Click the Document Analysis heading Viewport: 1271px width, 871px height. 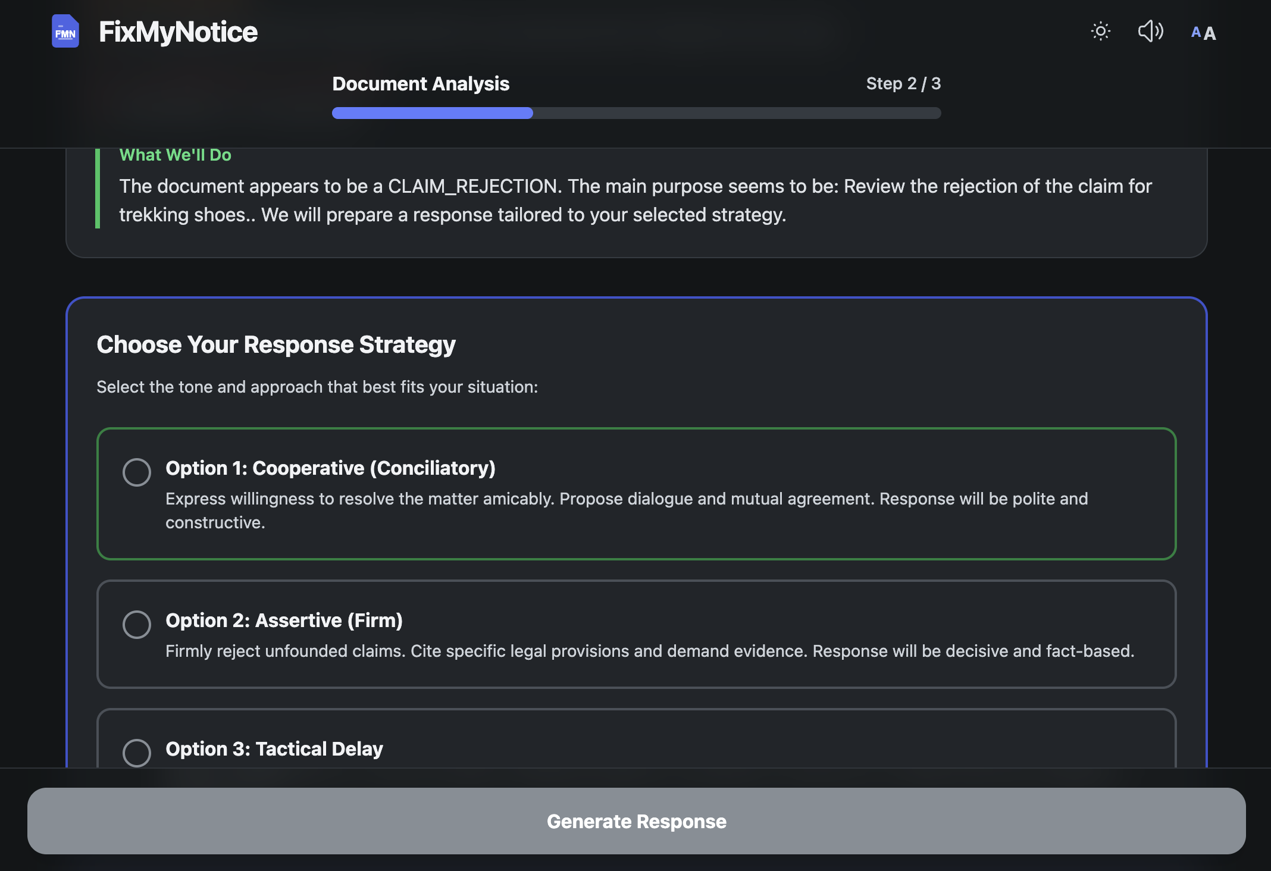tap(421, 84)
